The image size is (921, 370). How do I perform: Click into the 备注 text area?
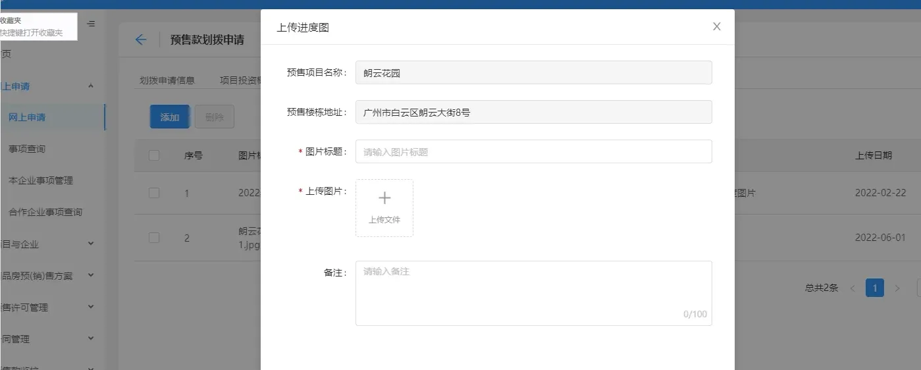tap(533, 292)
